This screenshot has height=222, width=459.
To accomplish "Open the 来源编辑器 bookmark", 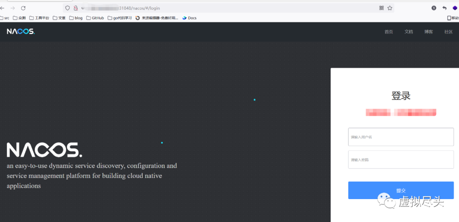I will tap(157, 18).
